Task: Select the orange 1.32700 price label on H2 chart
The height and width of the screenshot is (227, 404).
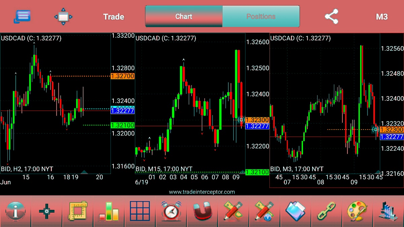Action: point(123,76)
